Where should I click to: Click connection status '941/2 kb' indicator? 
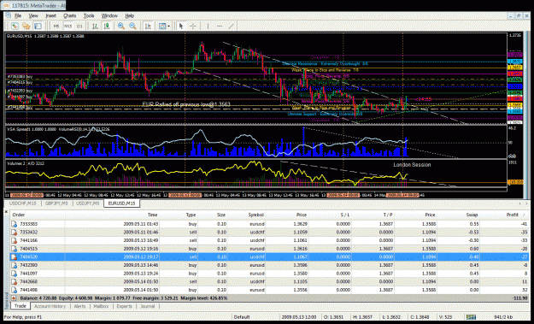pyautogui.click(x=502, y=317)
